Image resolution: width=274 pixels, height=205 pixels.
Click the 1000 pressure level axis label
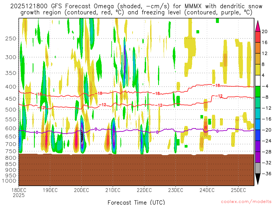click(x=9, y=181)
